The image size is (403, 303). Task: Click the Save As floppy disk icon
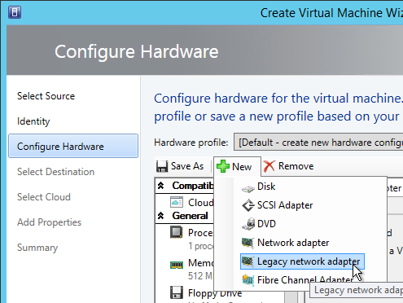click(162, 166)
